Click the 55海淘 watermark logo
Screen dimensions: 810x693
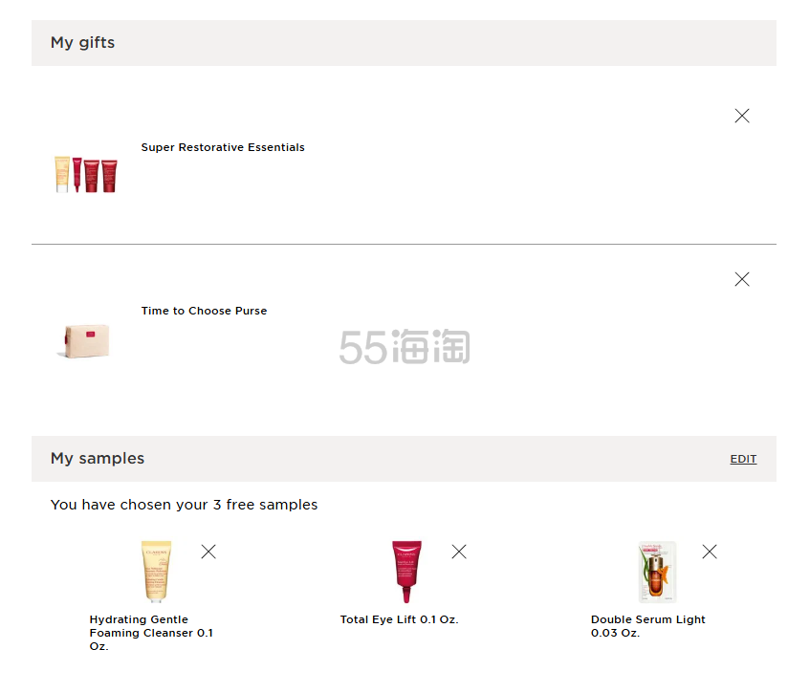point(404,346)
